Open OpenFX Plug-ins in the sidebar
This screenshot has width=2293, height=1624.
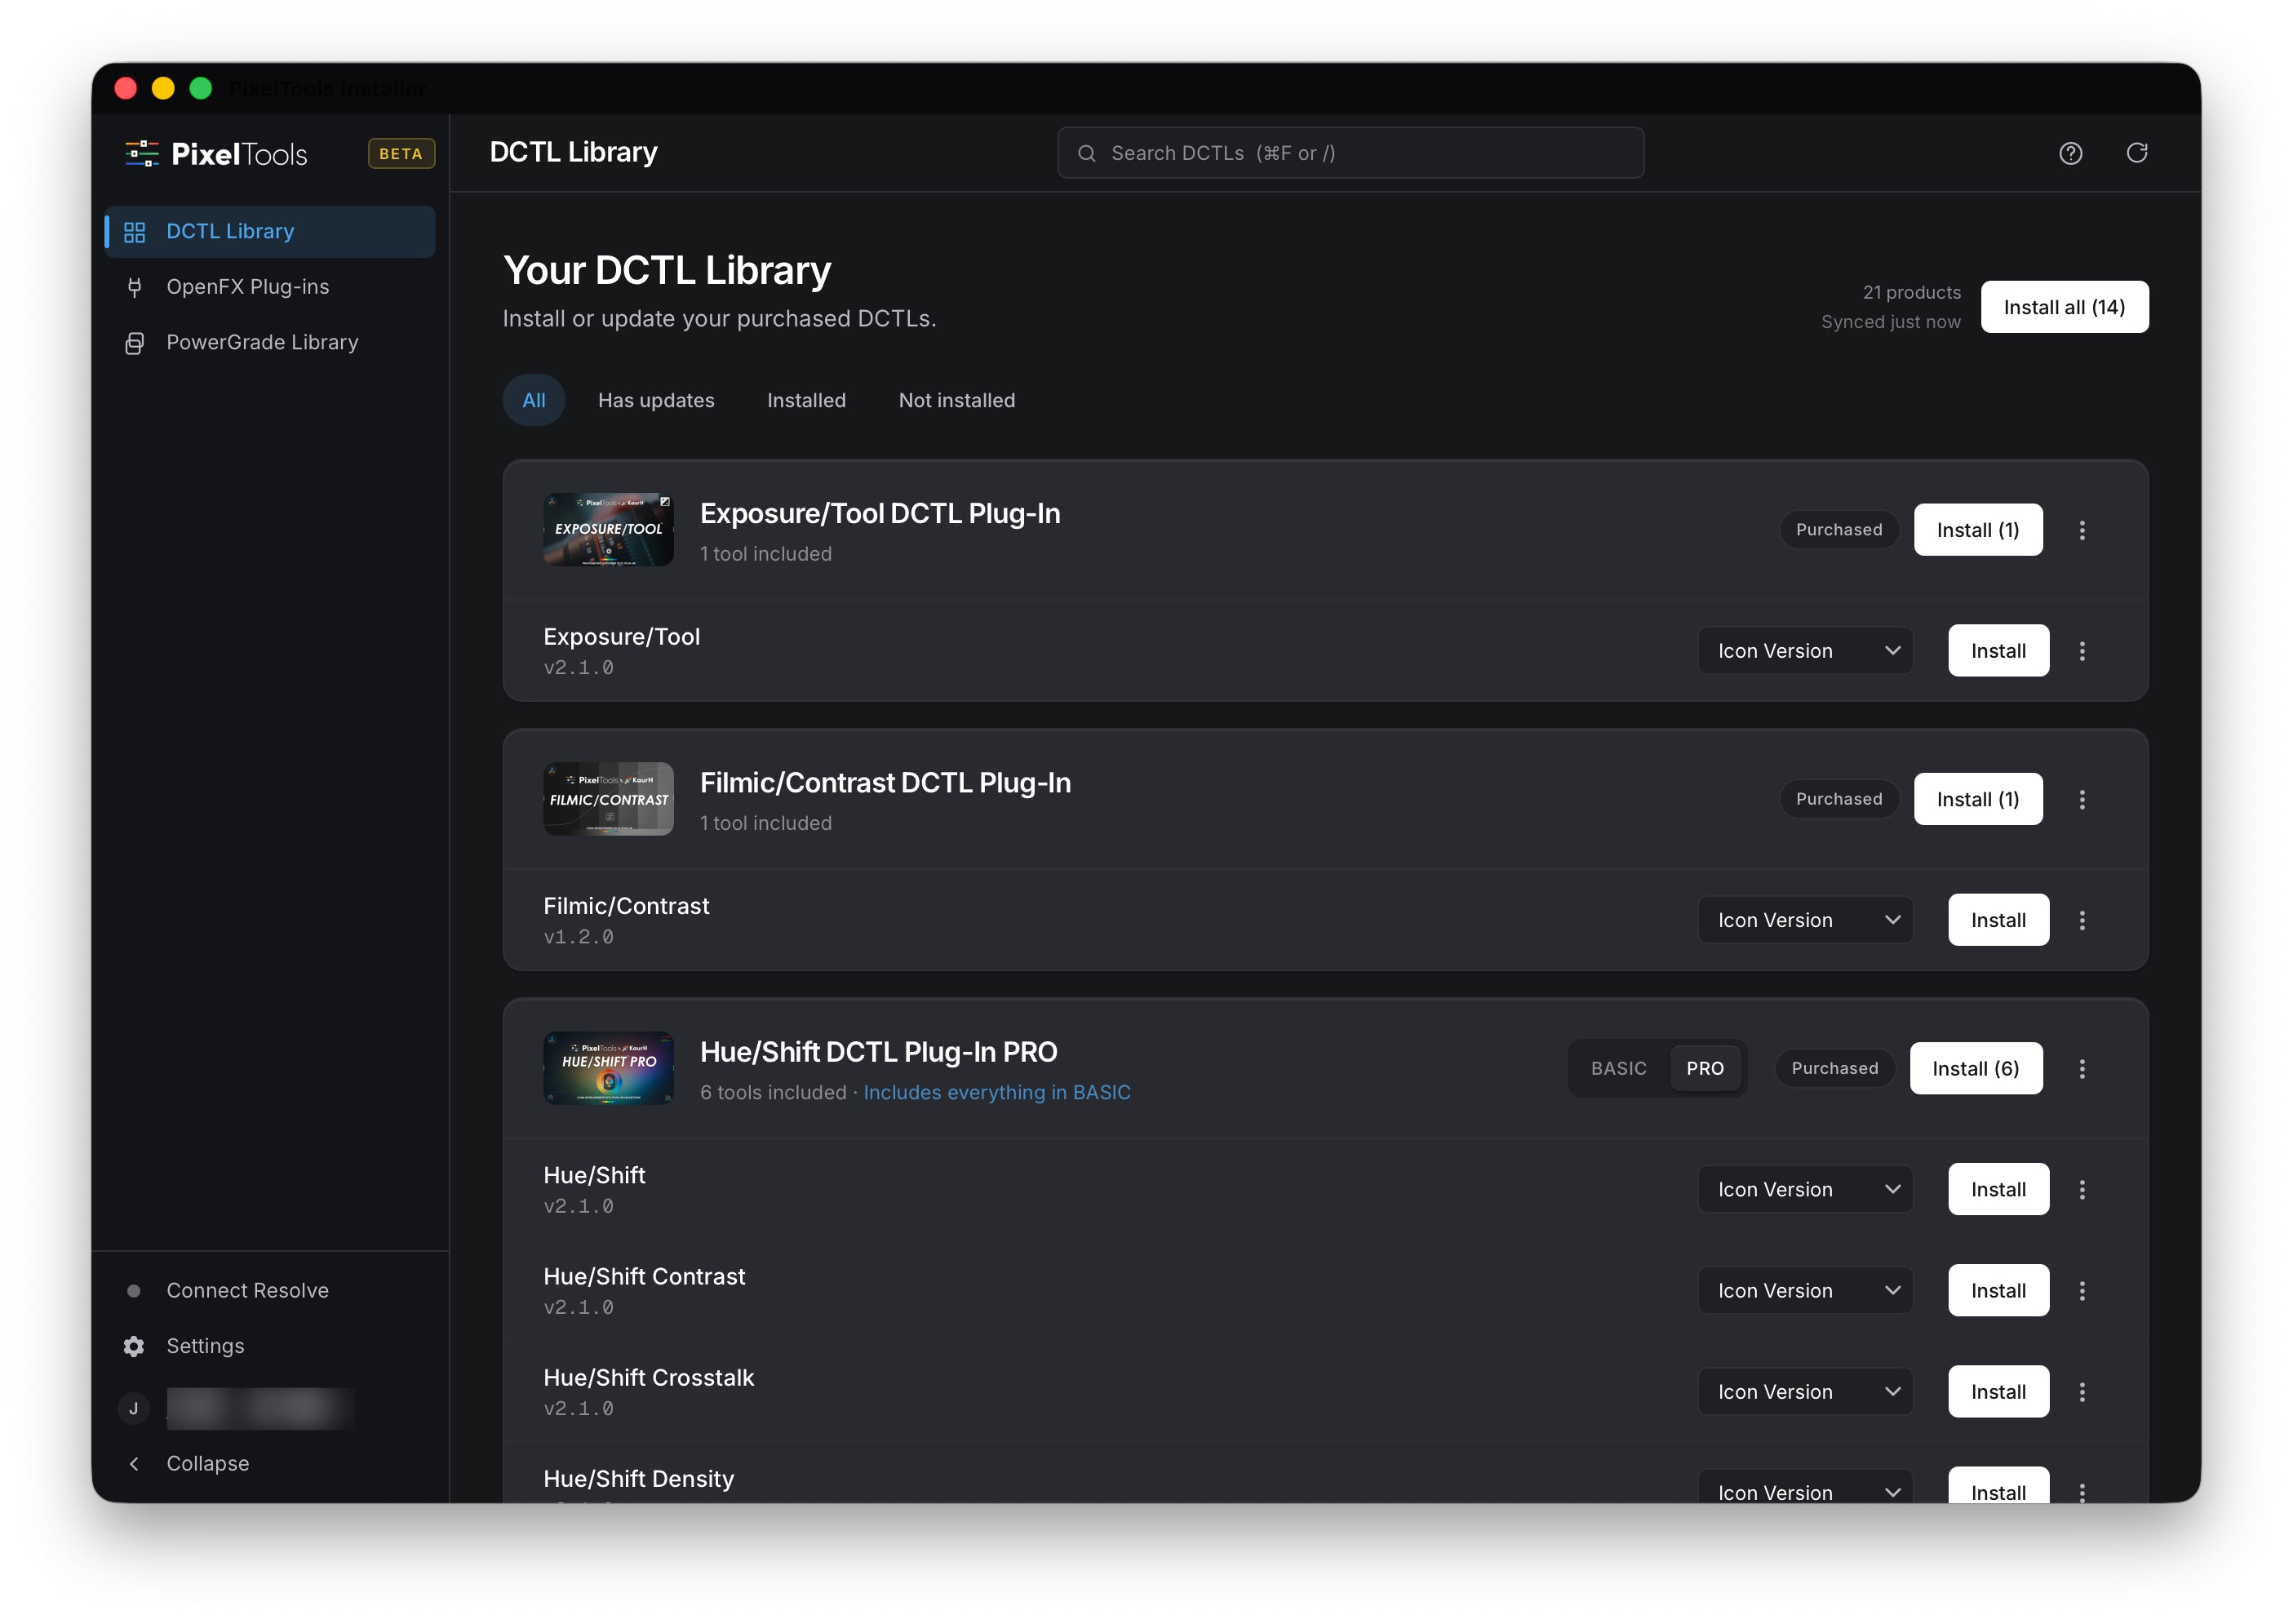(x=270, y=287)
